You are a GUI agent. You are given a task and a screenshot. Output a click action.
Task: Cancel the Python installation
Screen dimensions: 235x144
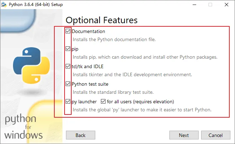pyautogui.click(x=215, y=135)
